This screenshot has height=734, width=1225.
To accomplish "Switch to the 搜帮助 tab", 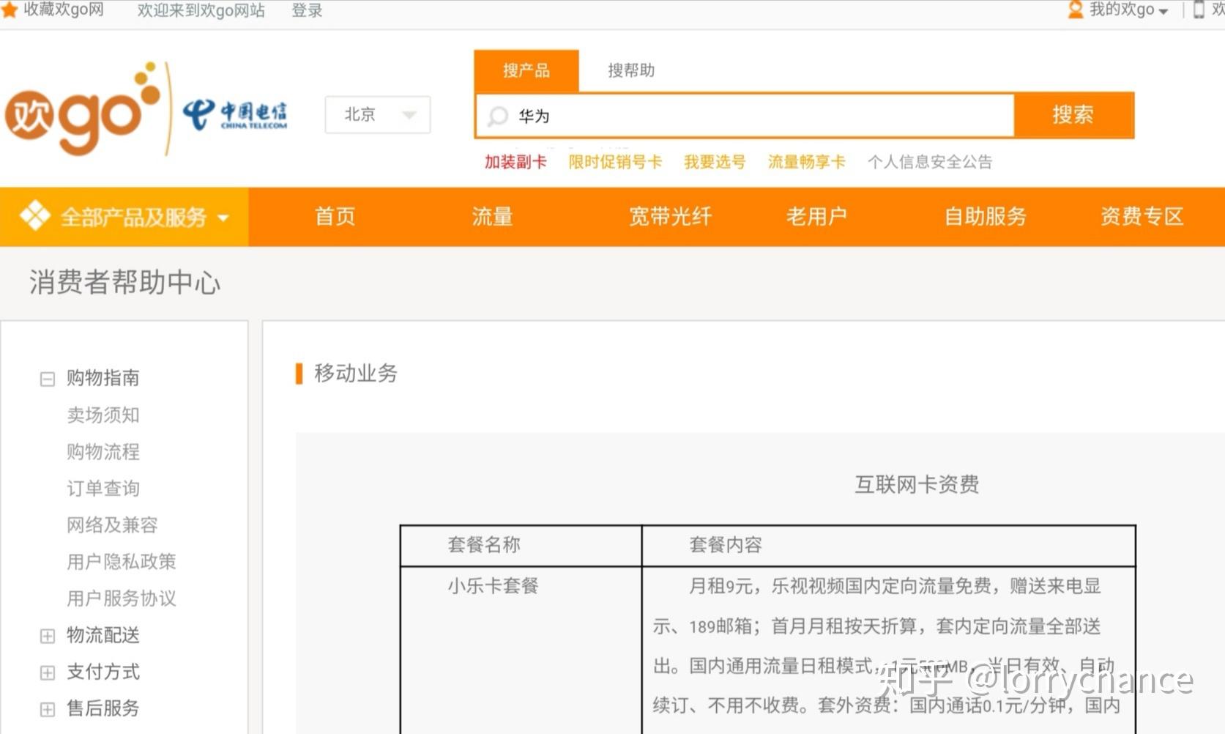I will click(x=631, y=70).
